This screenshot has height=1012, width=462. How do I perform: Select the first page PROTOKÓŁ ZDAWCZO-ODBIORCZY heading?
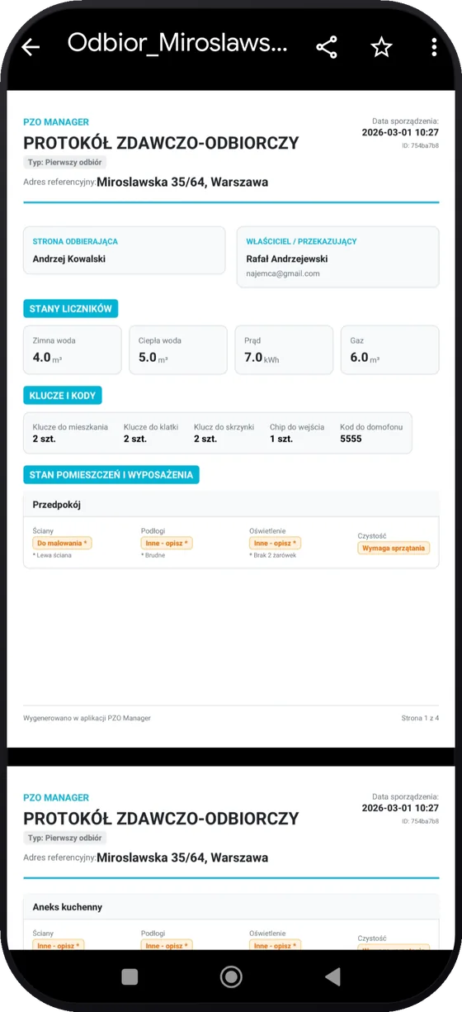161,143
